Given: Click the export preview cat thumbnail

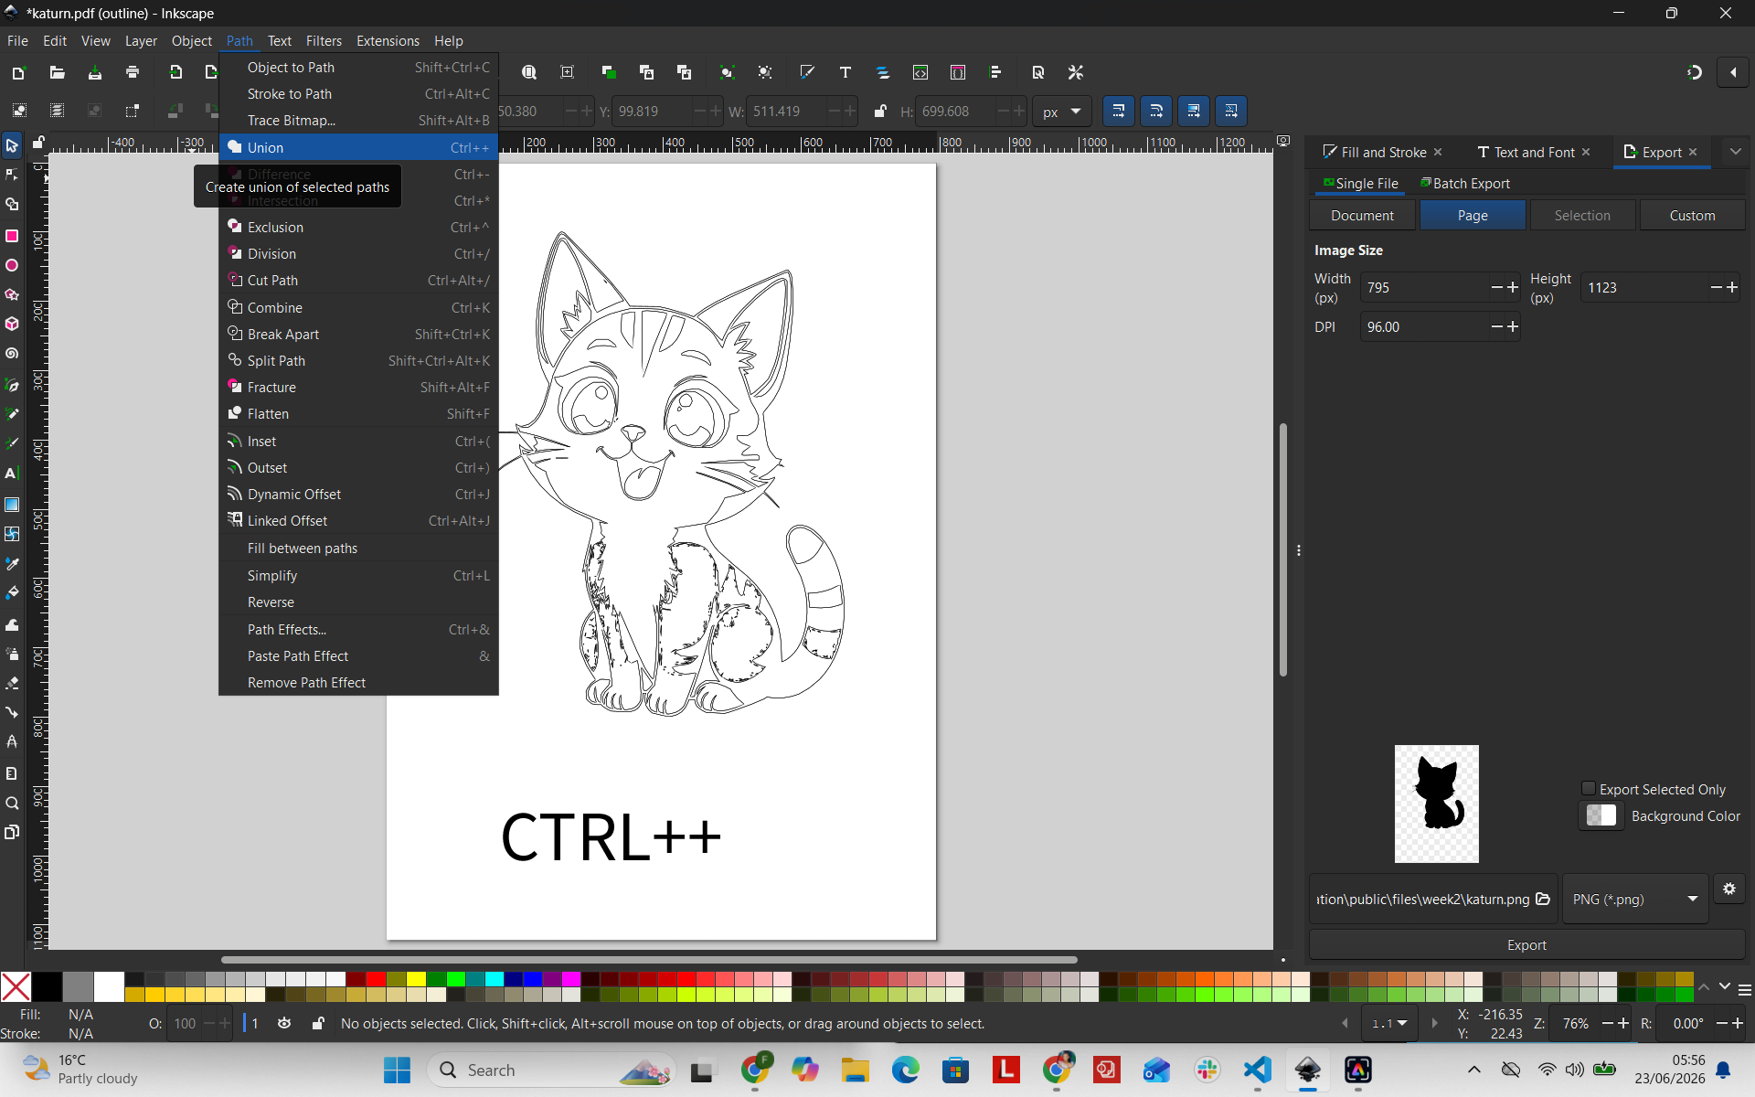Looking at the screenshot, I should point(1436,804).
